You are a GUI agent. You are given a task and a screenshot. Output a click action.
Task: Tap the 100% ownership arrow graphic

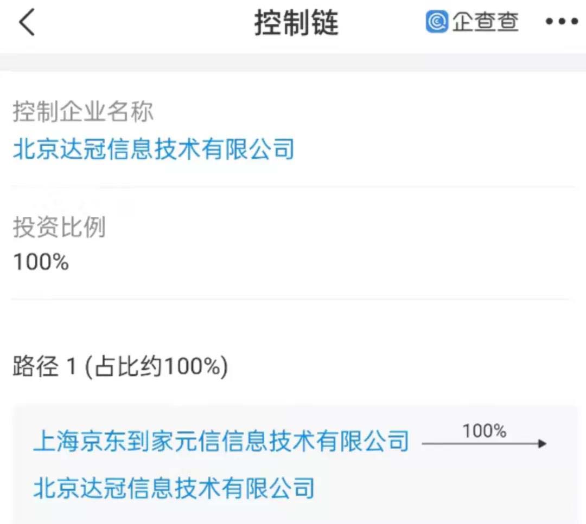(x=483, y=443)
